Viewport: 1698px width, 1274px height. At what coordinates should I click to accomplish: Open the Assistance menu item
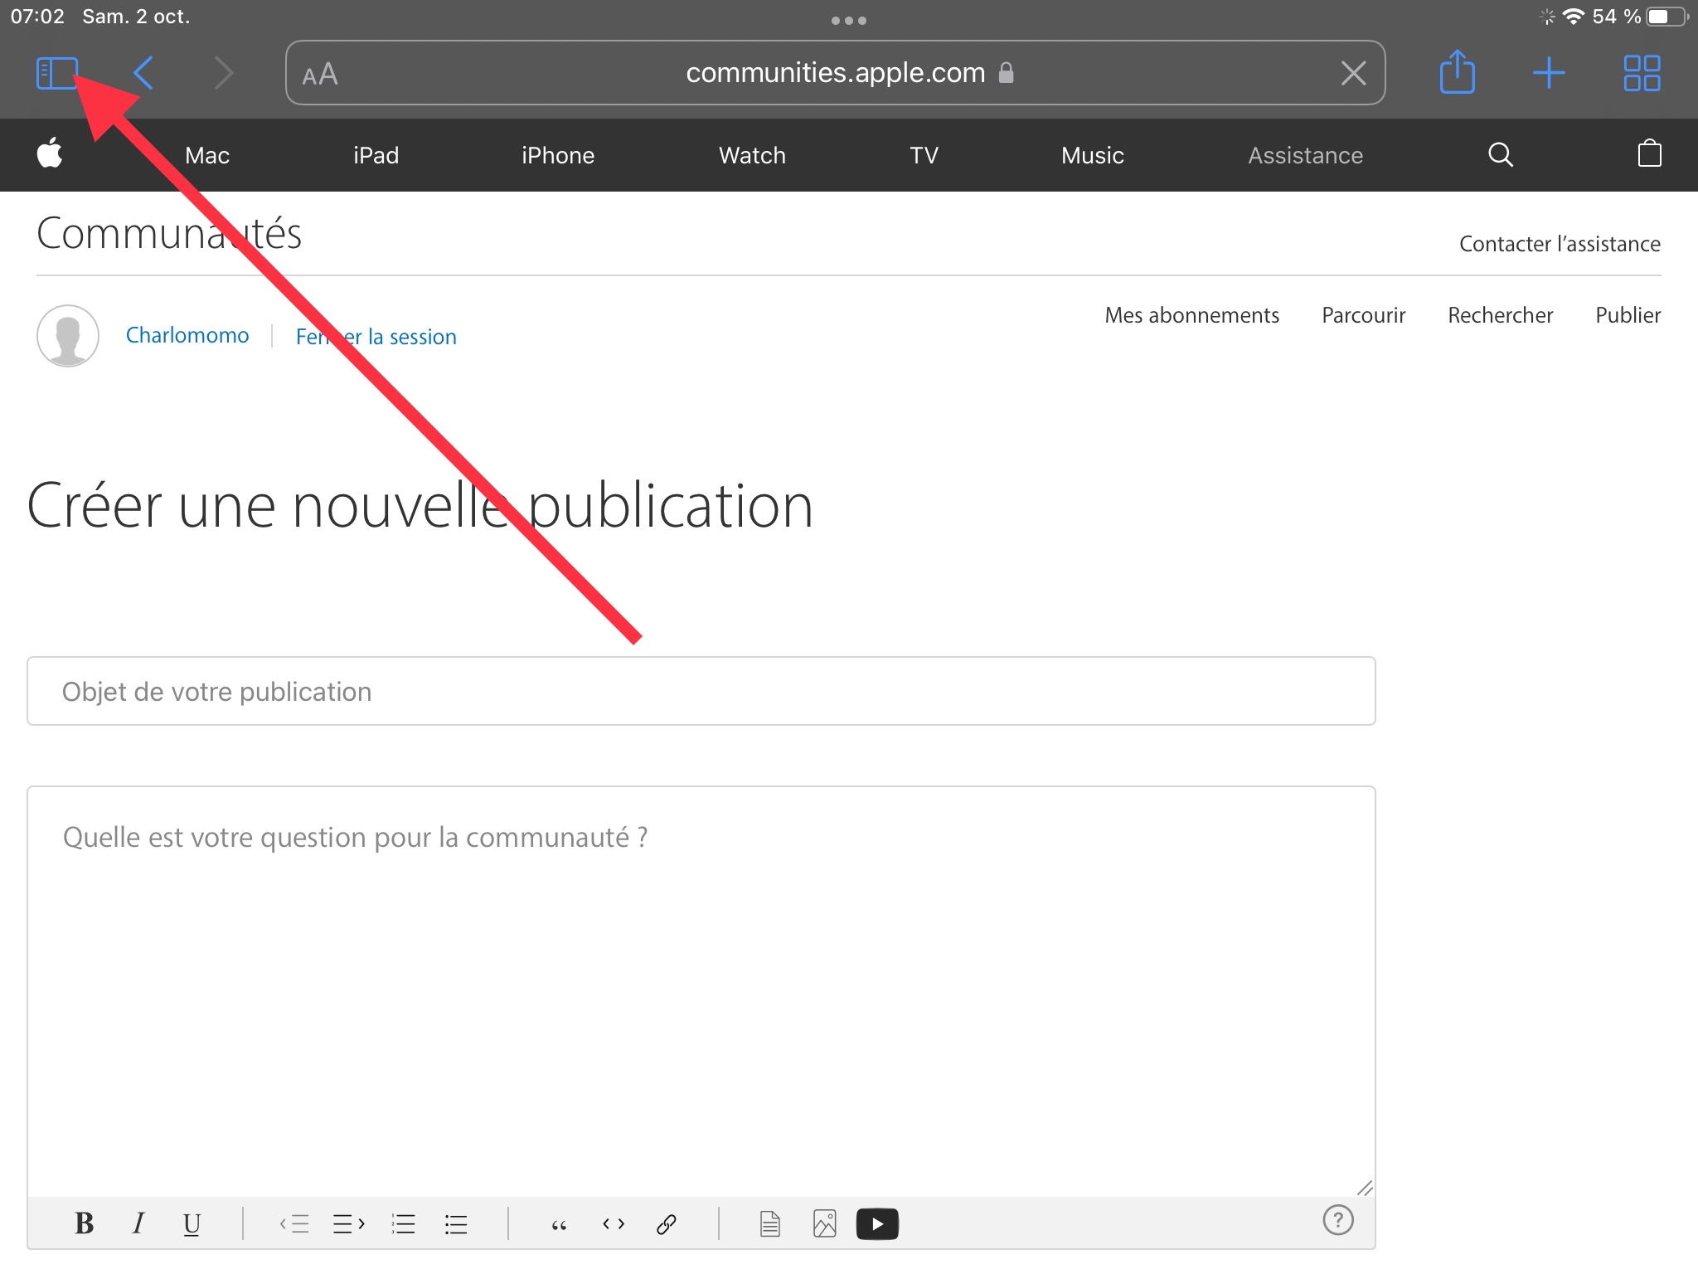[1305, 155]
